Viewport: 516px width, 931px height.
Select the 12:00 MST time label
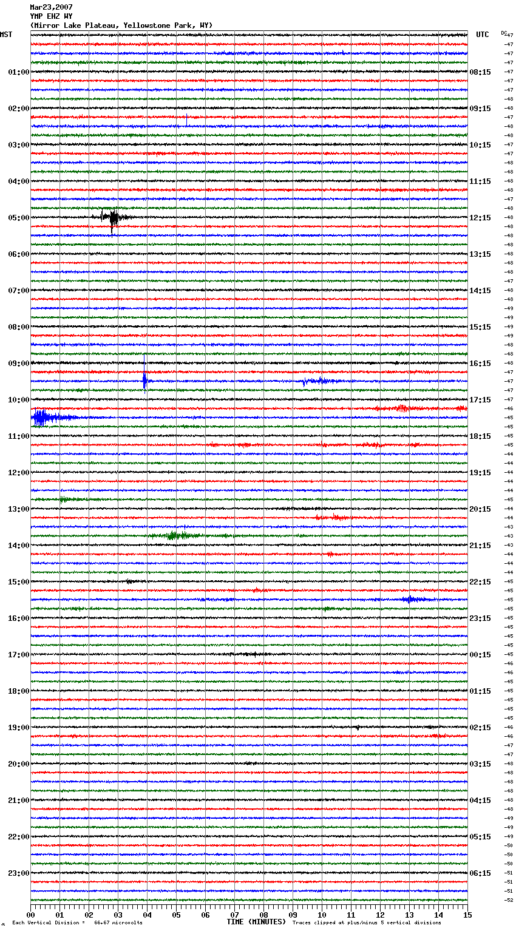point(18,473)
